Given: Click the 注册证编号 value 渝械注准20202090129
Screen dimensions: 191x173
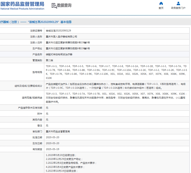Looking at the screenshot, I should [x=58, y=31].
